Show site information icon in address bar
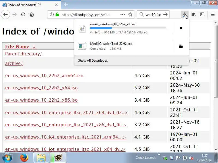The height and width of the screenshot is (163, 218). (x=52, y=14)
